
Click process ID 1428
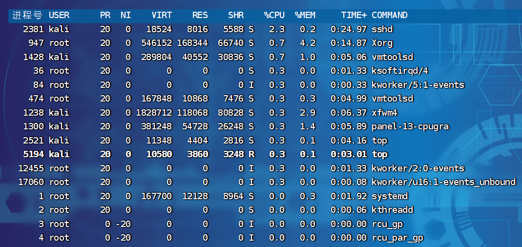pos(34,57)
